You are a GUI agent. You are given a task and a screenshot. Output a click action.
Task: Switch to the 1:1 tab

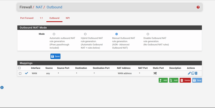pyautogui.click(x=41, y=18)
